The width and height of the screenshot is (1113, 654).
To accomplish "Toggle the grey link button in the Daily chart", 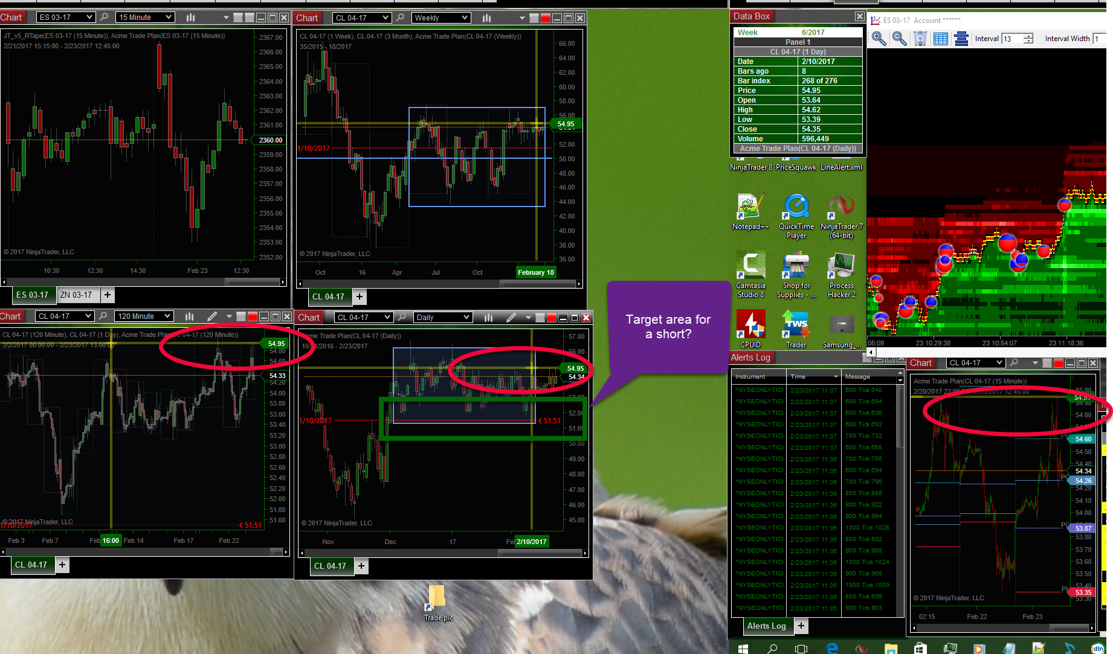I will click(x=540, y=318).
